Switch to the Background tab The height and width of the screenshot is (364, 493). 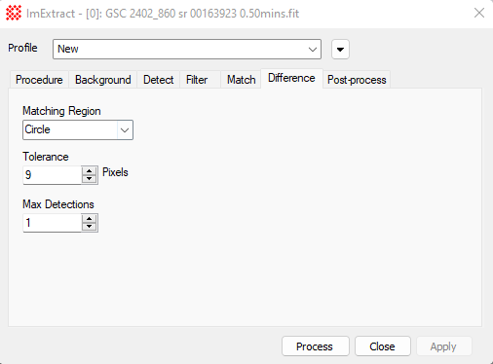coord(103,80)
